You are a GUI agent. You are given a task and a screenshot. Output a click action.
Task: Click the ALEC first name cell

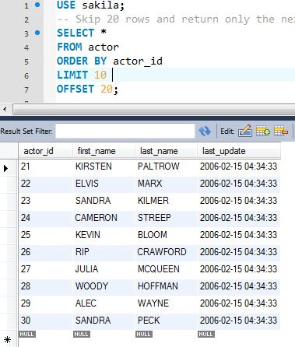click(x=104, y=303)
